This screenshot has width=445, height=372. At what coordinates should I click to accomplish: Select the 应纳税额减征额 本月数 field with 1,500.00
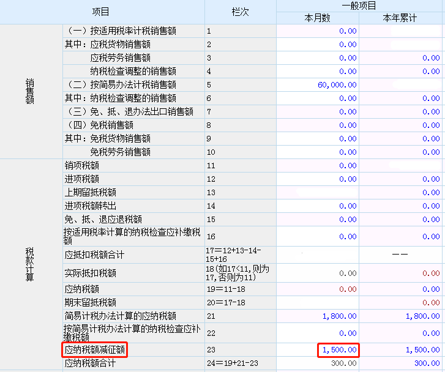pyautogui.click(x=318, y=350)
